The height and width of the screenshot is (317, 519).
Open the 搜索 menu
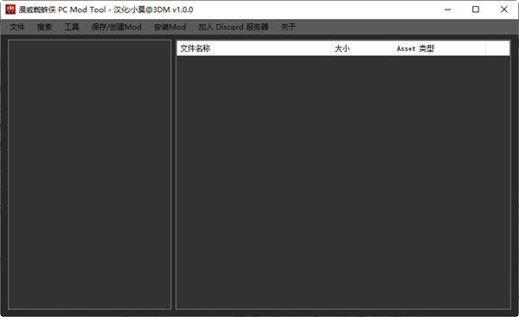click(44, 27)
